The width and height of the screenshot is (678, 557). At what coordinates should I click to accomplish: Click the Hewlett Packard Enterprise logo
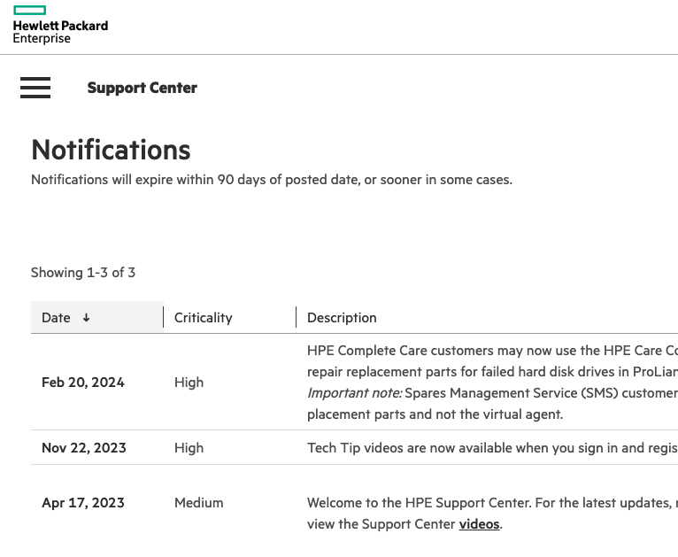point(59,25)
